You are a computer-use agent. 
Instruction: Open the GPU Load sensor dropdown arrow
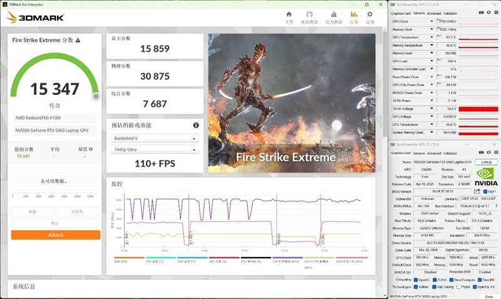click(x=431, y=61)
